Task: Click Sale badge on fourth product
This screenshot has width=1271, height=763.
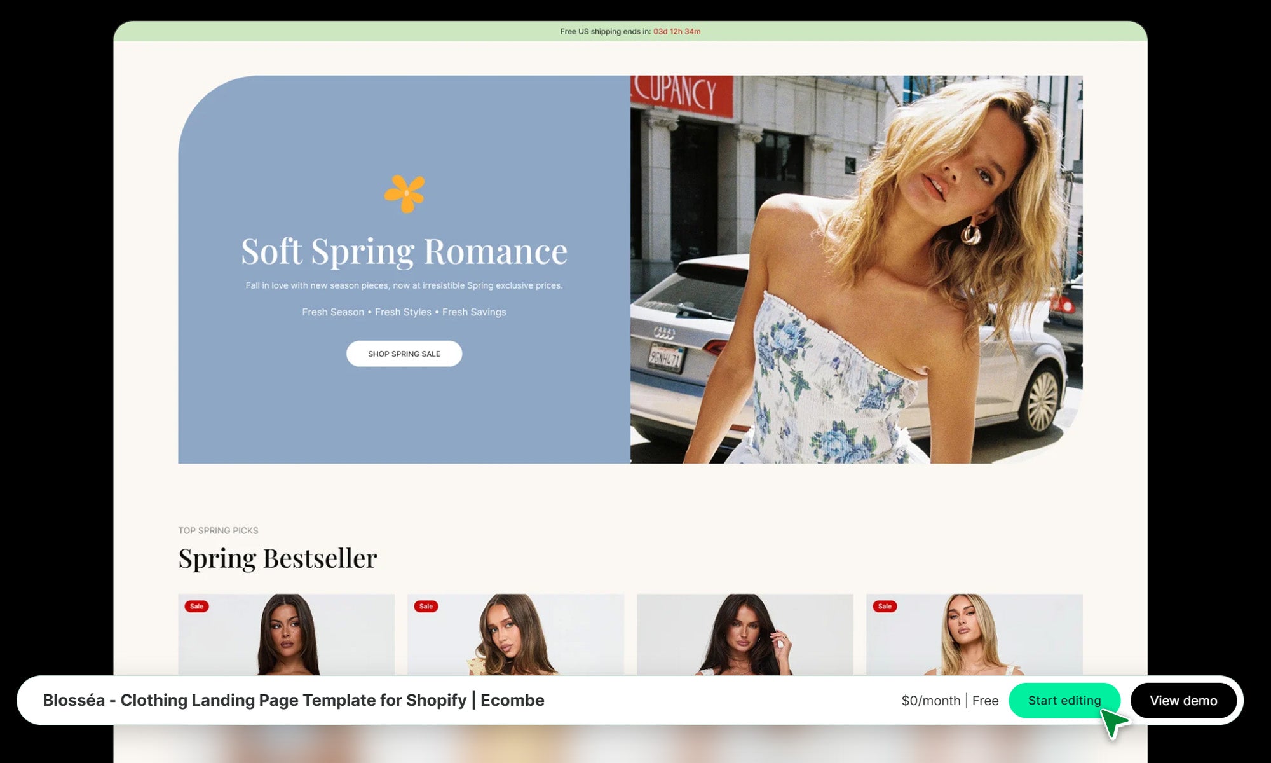Action: pos(885,606)
